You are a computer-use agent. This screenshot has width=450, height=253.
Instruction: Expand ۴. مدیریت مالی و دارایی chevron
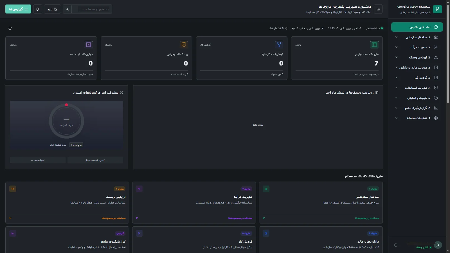[x=396, y=67]
